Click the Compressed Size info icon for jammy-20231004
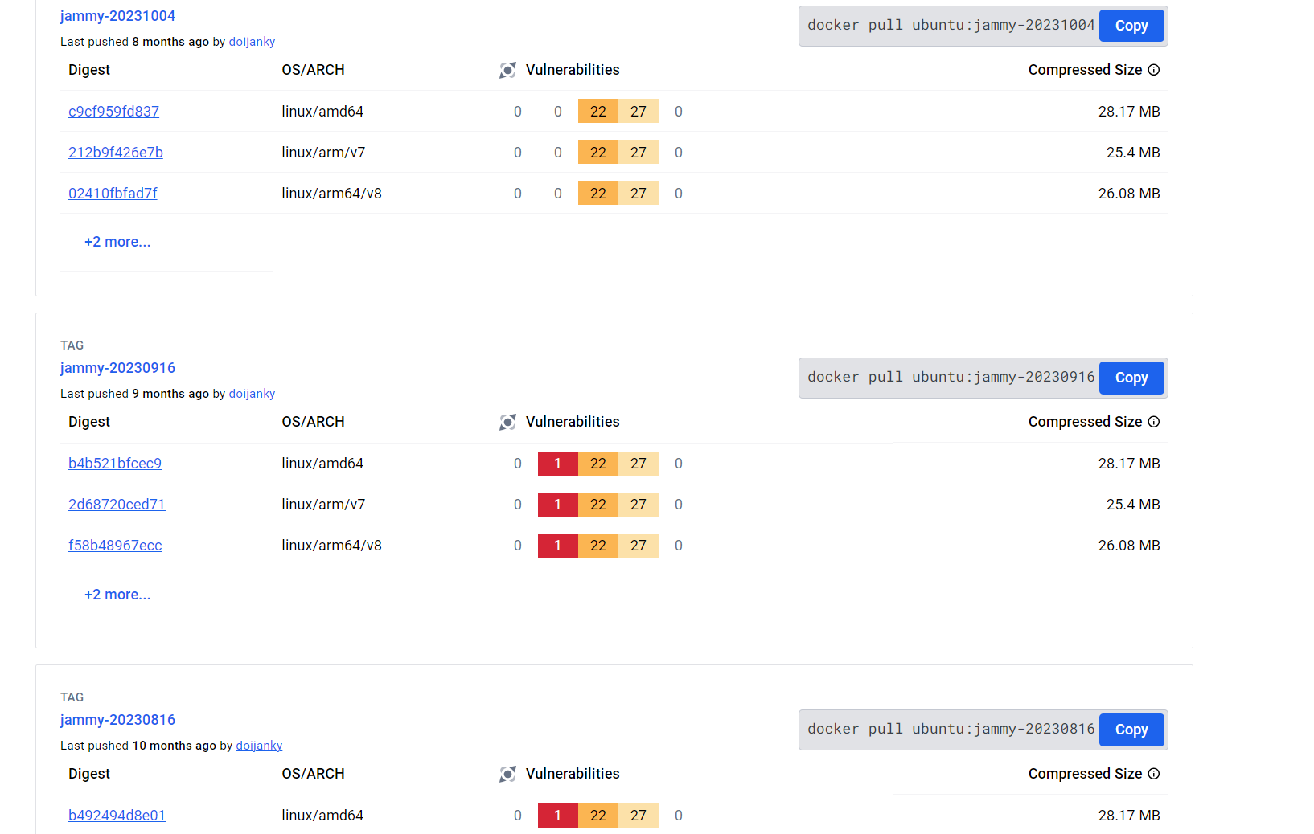 [1154, 70]
